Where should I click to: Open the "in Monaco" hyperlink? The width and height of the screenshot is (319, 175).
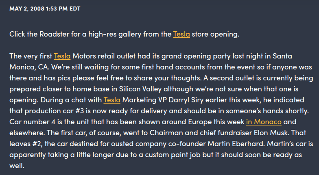click(x=264, y=111)
